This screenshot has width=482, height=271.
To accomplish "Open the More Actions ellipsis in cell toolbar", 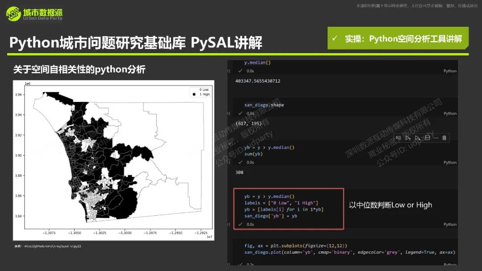I will [x=436, y=138].
